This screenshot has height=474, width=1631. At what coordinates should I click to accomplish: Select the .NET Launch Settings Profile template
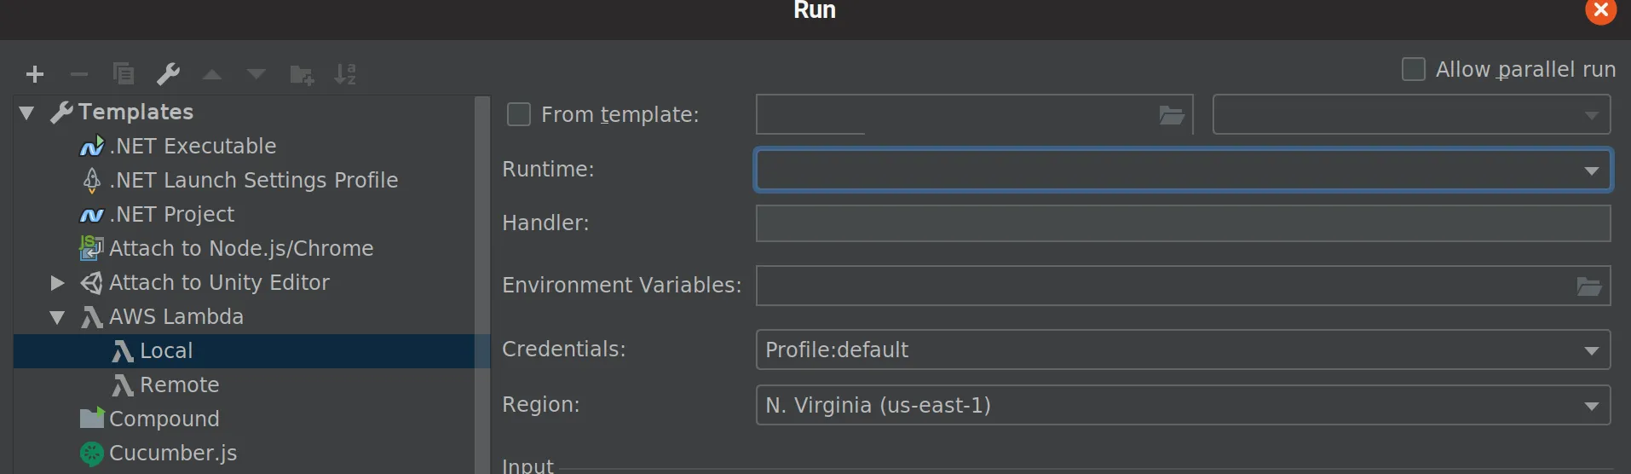click(253, 181)
